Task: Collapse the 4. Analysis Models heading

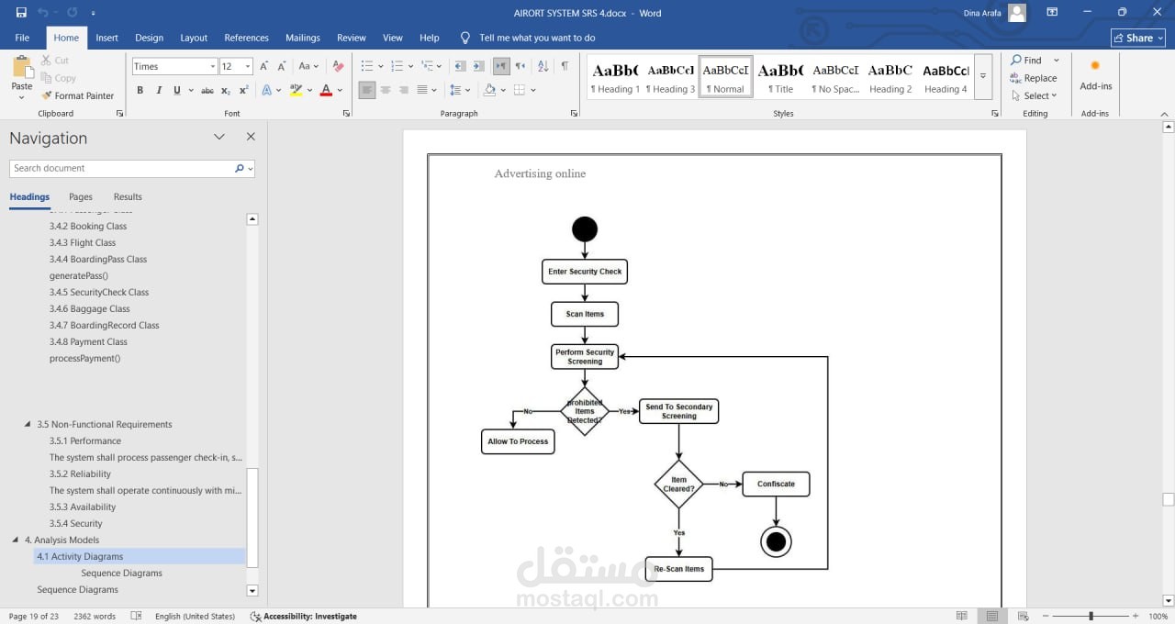Action: tap(16, 540)
